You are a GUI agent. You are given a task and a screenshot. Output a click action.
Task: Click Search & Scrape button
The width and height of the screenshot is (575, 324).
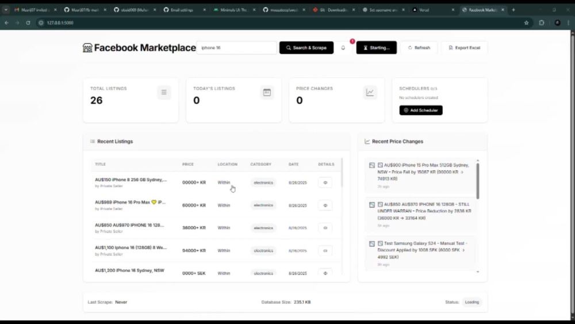[306, 48]
